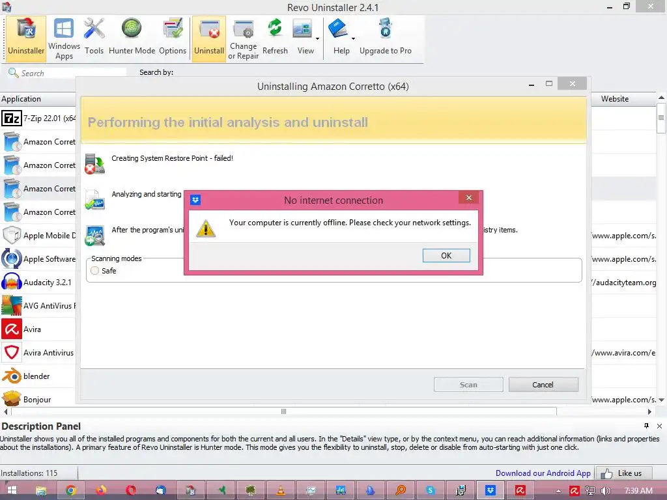Open the Uninstaller section in the toolbar
The width and height of the screenshot is (667, 500).
pos(26,38)
